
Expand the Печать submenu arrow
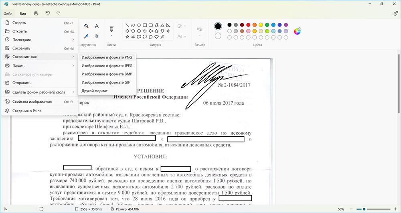tap(73, 66)
